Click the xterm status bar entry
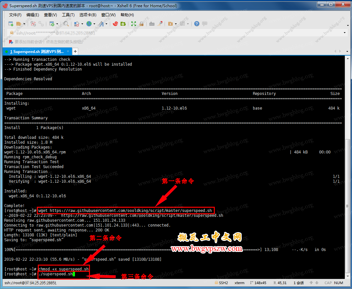The width and height of the screenshot is (352, 289). point(240,283)
